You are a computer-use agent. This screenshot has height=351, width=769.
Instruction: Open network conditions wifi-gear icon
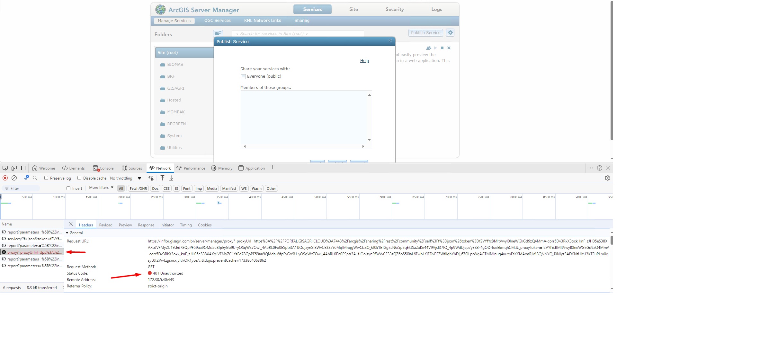(x=151, y=178)
